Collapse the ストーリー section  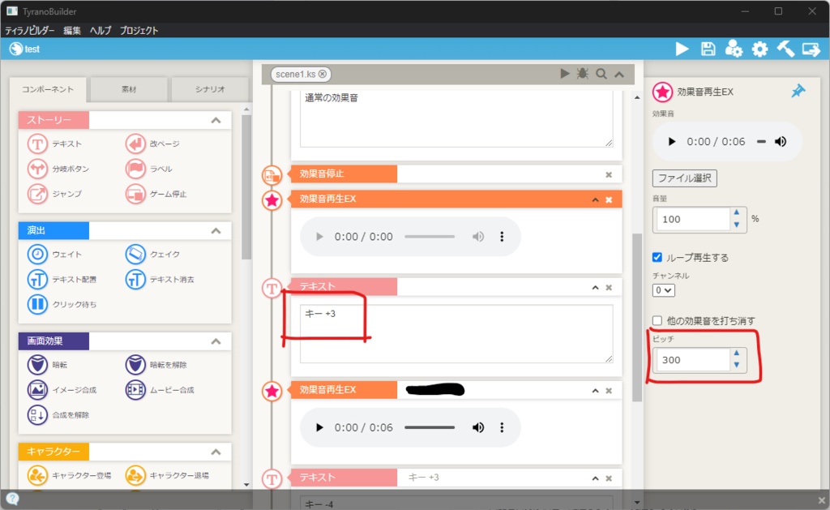[x=216, y=120]
